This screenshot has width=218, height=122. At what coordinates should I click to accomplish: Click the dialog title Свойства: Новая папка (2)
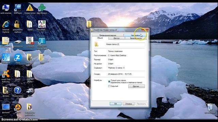106,30
